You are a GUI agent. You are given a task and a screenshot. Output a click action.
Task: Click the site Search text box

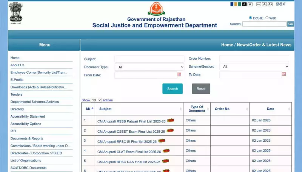click(265, 24)
